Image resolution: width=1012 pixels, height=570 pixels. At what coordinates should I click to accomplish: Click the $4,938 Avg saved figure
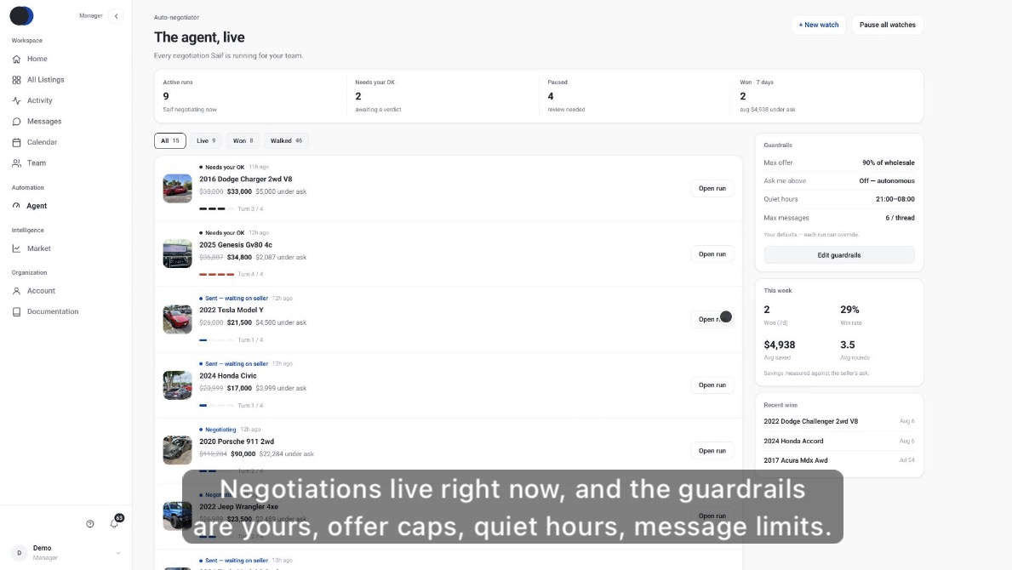tap(779, 345)
